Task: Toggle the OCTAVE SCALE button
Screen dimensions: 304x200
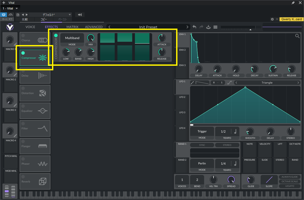Action: coord(289,181)
